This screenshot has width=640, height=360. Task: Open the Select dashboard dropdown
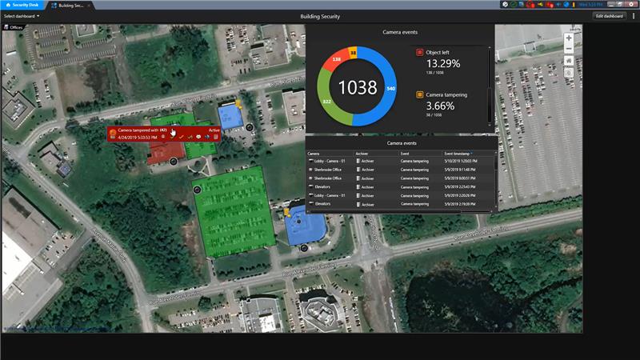22,16
